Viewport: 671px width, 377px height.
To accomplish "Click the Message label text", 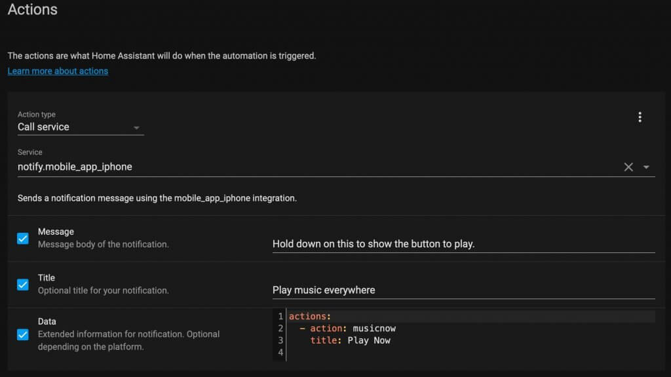I will point(56,231).
